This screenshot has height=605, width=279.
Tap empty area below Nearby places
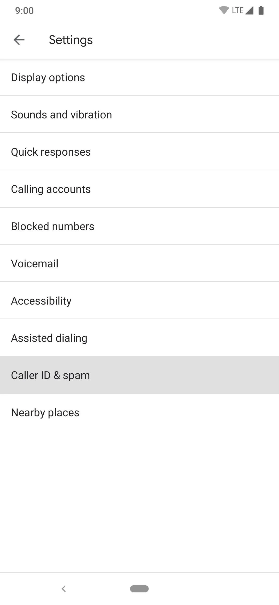click(x=139, y=502)
